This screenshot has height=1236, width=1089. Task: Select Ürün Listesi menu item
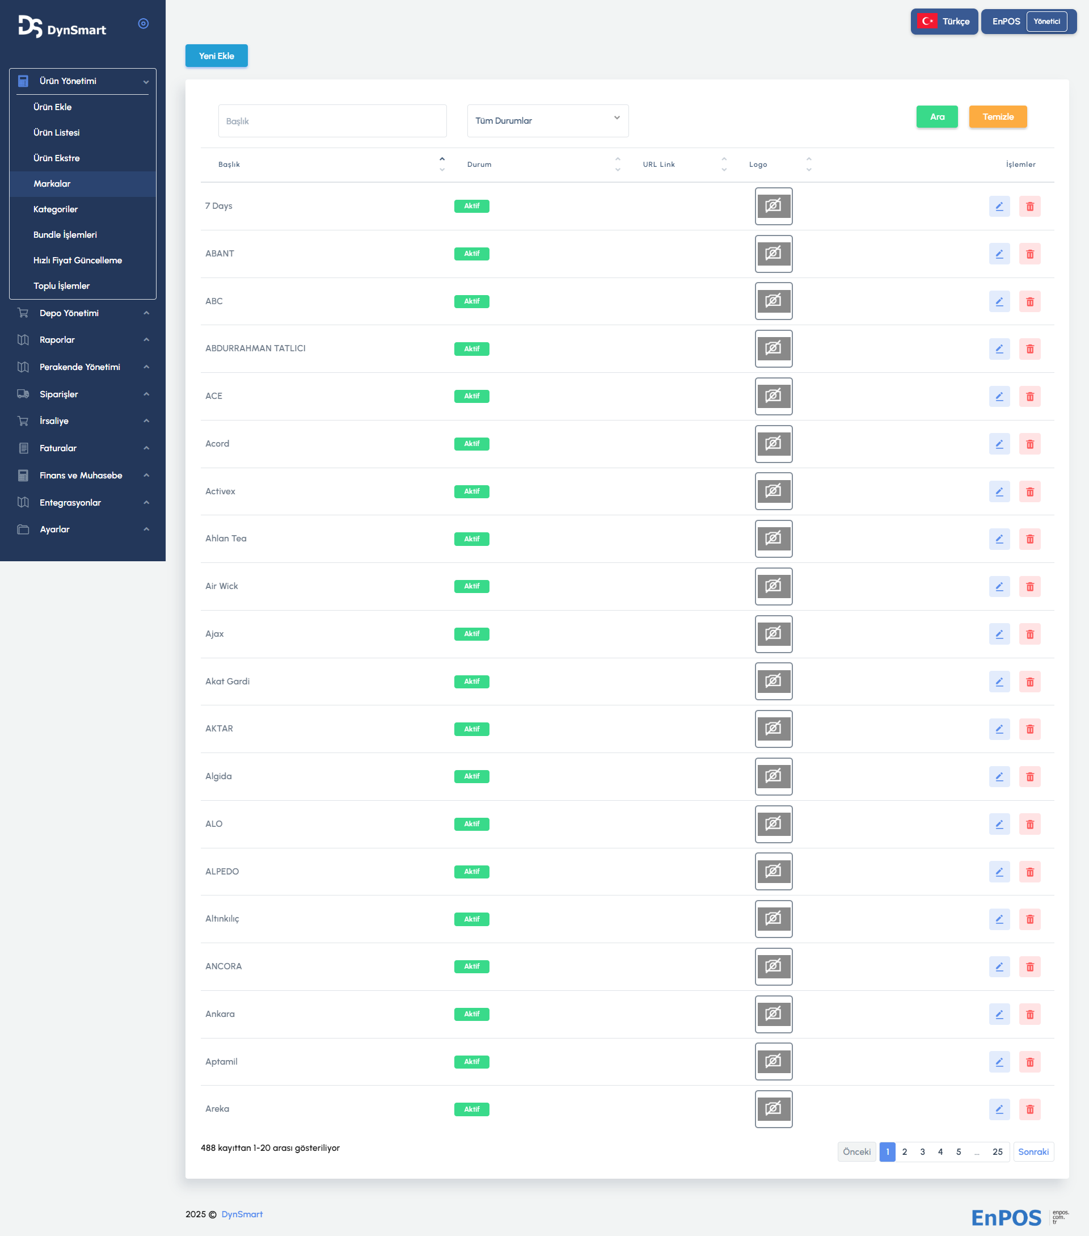[x=56, y=132]
